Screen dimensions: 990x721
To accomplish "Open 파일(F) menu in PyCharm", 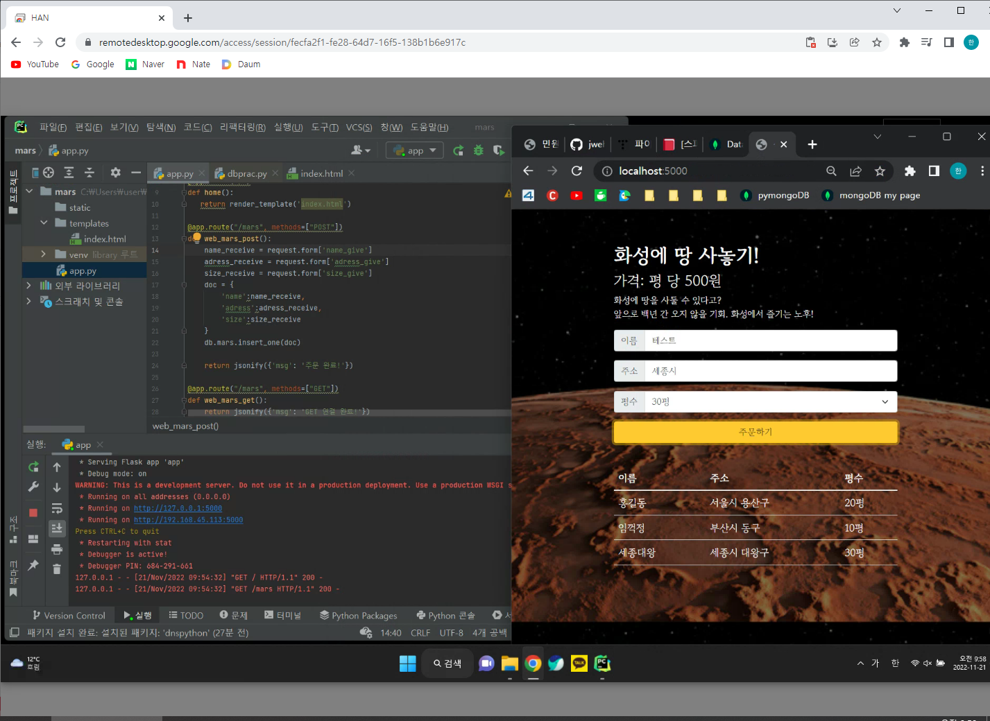I will coord(53,128).
